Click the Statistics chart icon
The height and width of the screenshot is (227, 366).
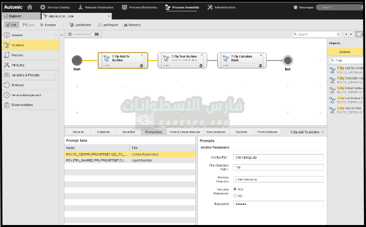(124, 25)
